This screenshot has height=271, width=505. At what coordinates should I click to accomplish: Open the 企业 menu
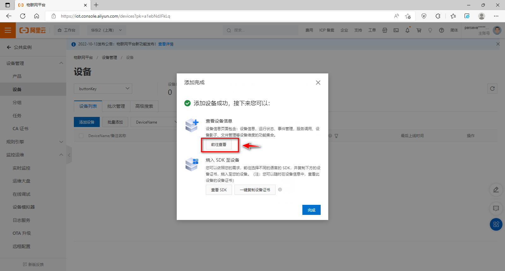(344, 30)
